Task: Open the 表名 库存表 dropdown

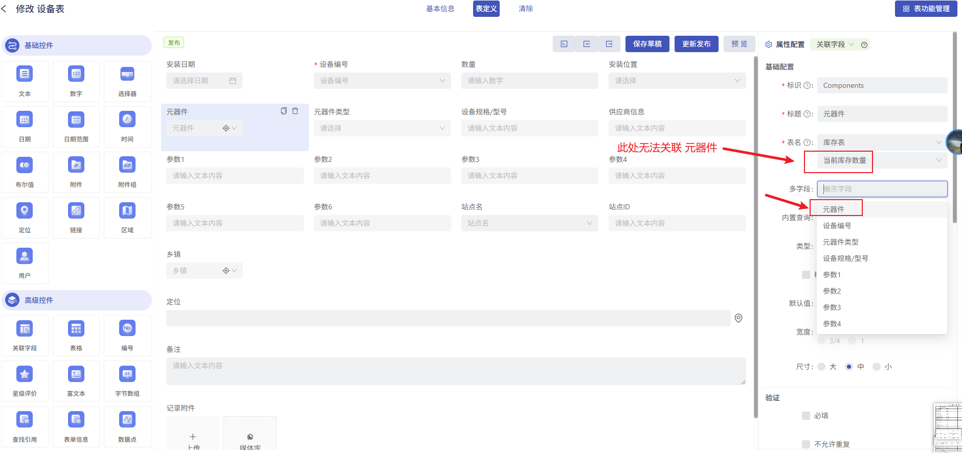Action: pos(882,142)
